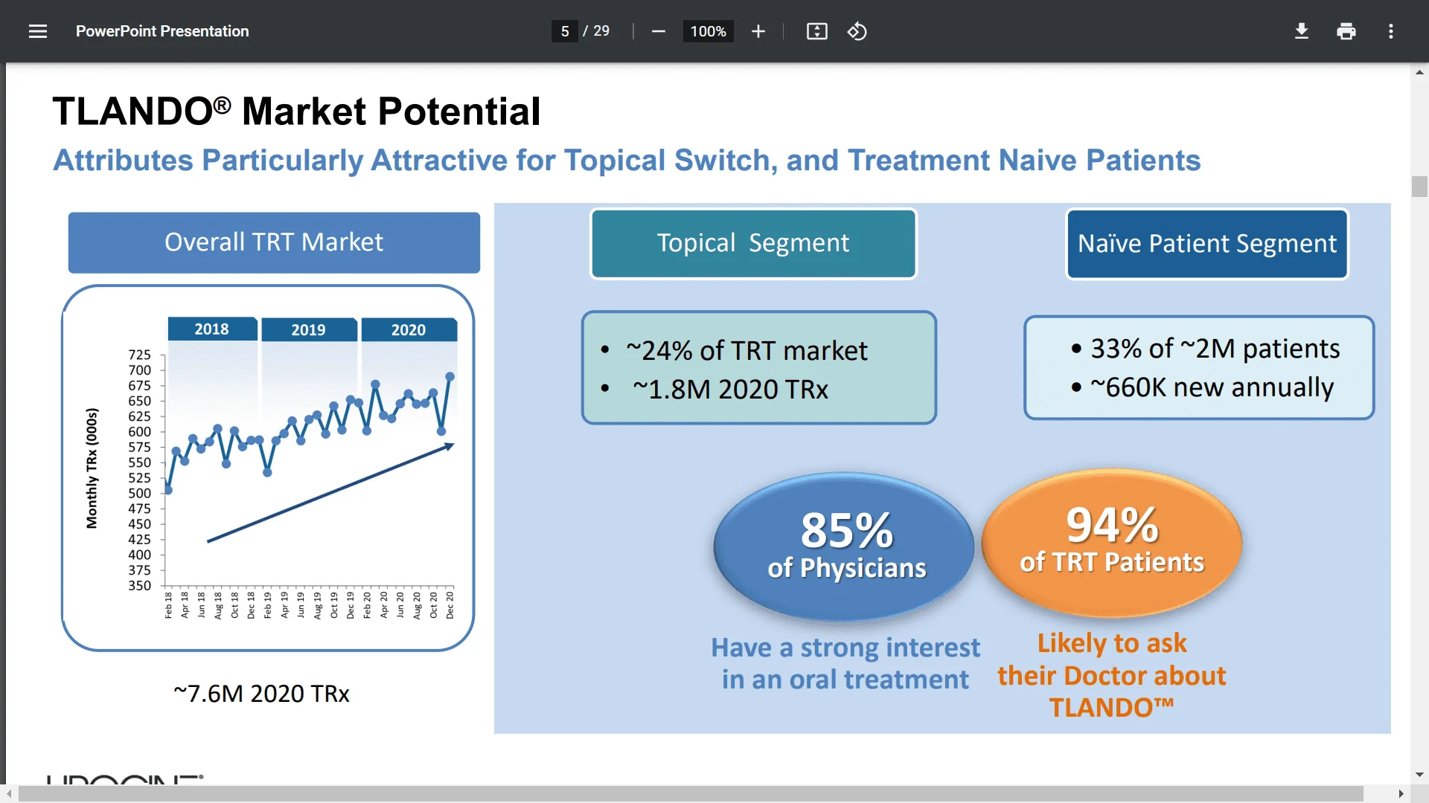Screen dimensions: 1429x803
Task: Click the Monthly TRx (000s) axis label
Action: tap(92, 468)
